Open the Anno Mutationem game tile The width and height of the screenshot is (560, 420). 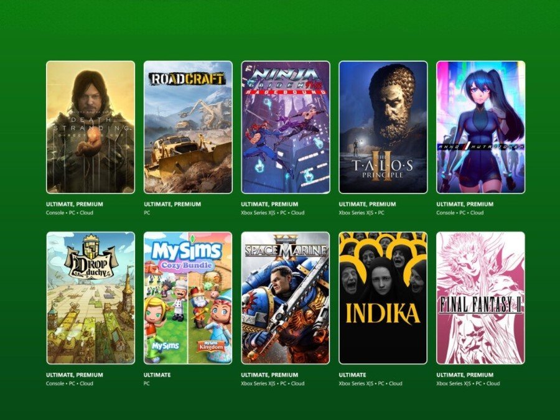click(x=481, y=127)
